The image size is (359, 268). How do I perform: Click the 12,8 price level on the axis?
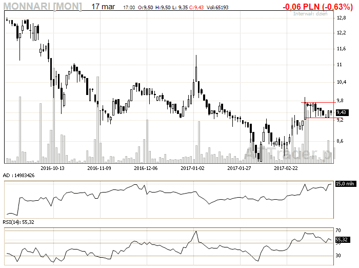coord(341,17)
